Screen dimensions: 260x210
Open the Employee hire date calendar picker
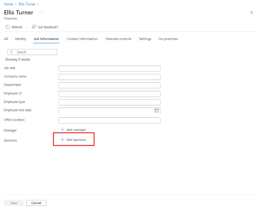(157, 111)
